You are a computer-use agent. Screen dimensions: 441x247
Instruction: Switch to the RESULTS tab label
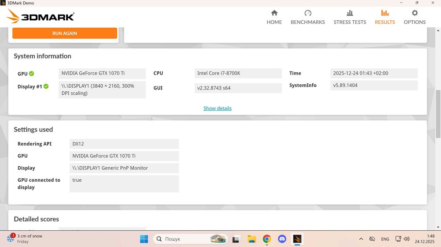385,22
